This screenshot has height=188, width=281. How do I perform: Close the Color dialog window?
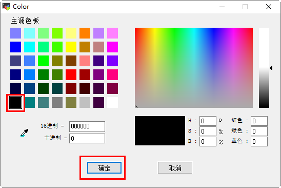click(269, 7)
